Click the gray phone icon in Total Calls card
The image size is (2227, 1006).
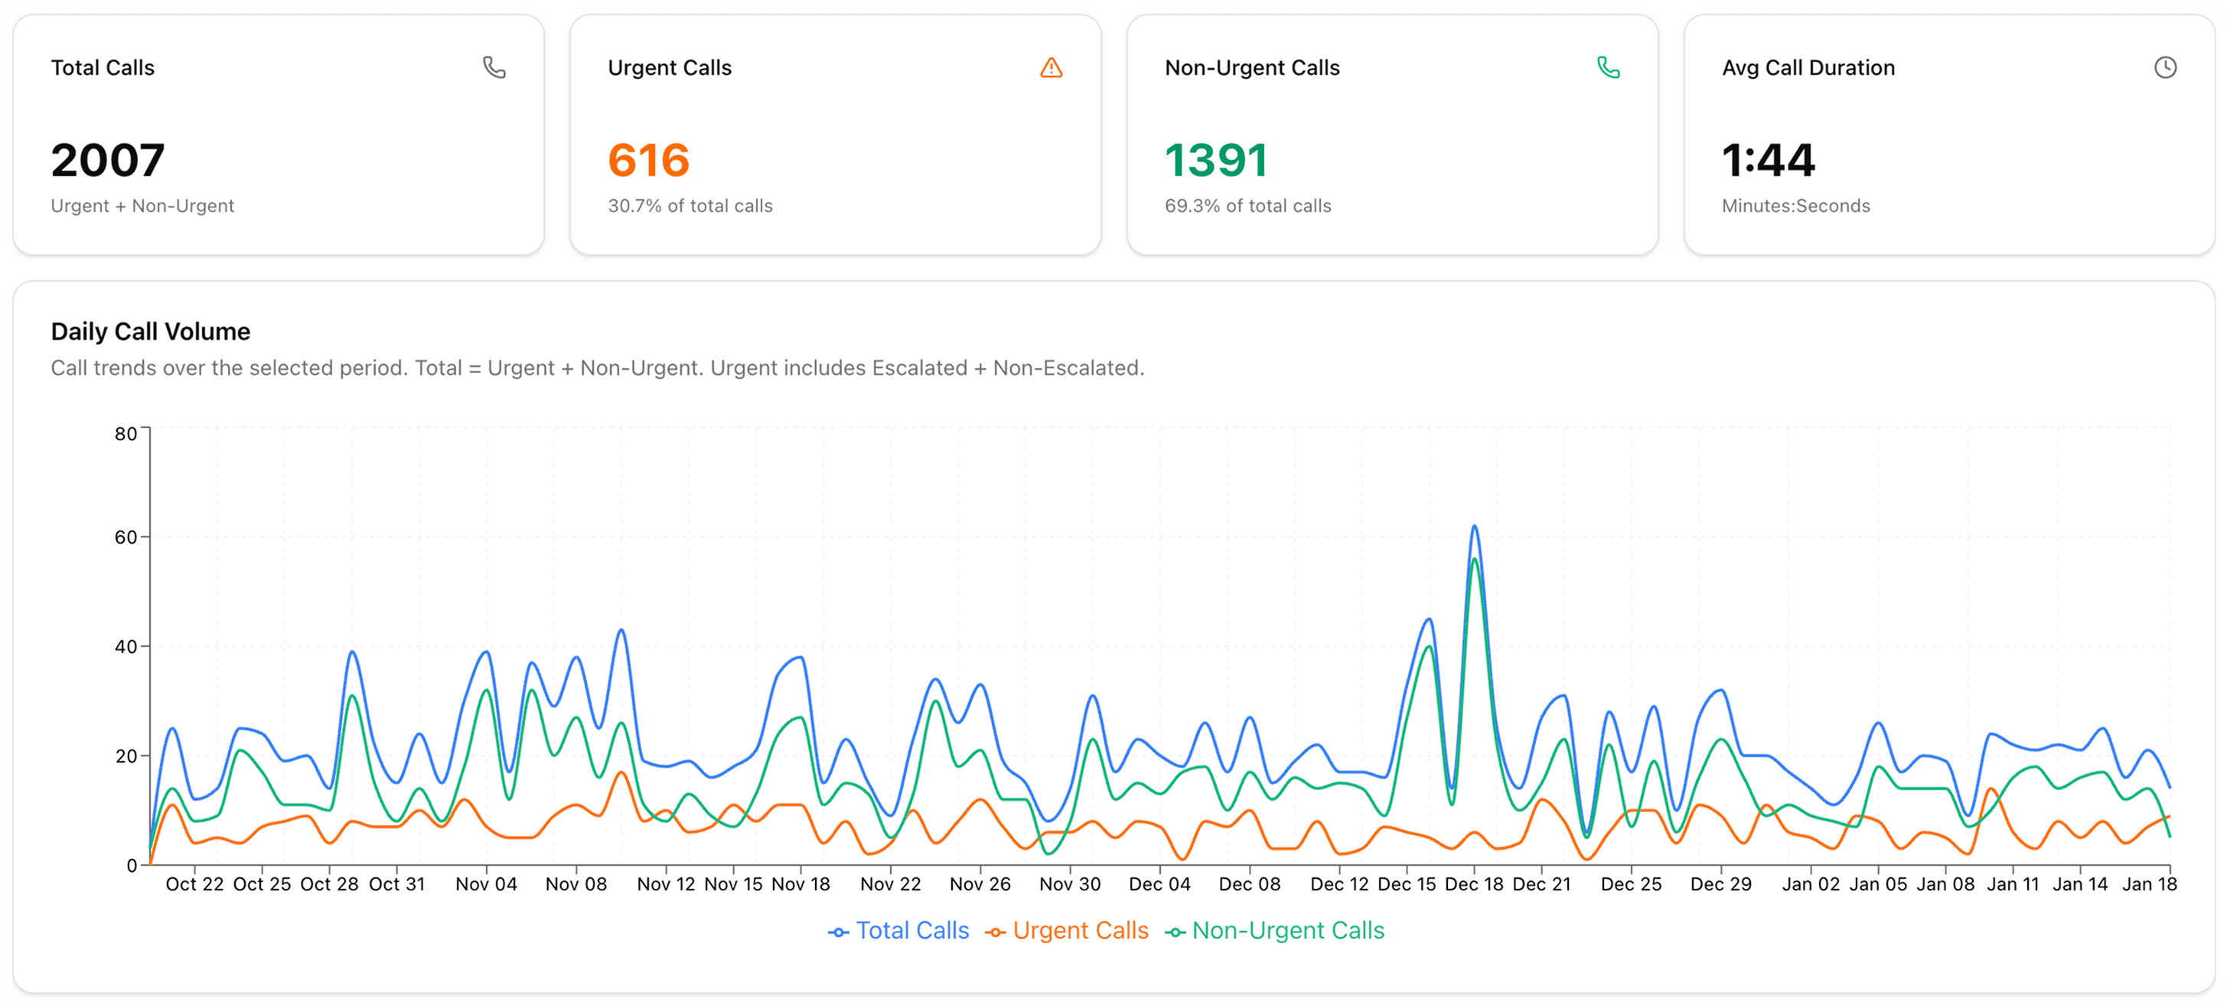(x=494, y=67)
